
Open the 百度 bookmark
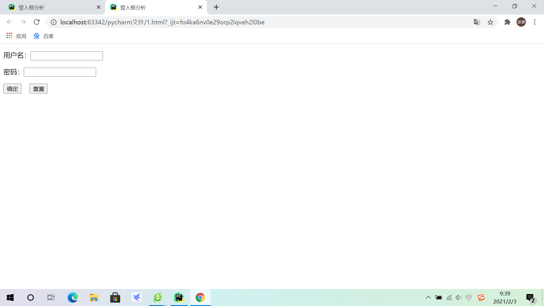click(44, 36)
